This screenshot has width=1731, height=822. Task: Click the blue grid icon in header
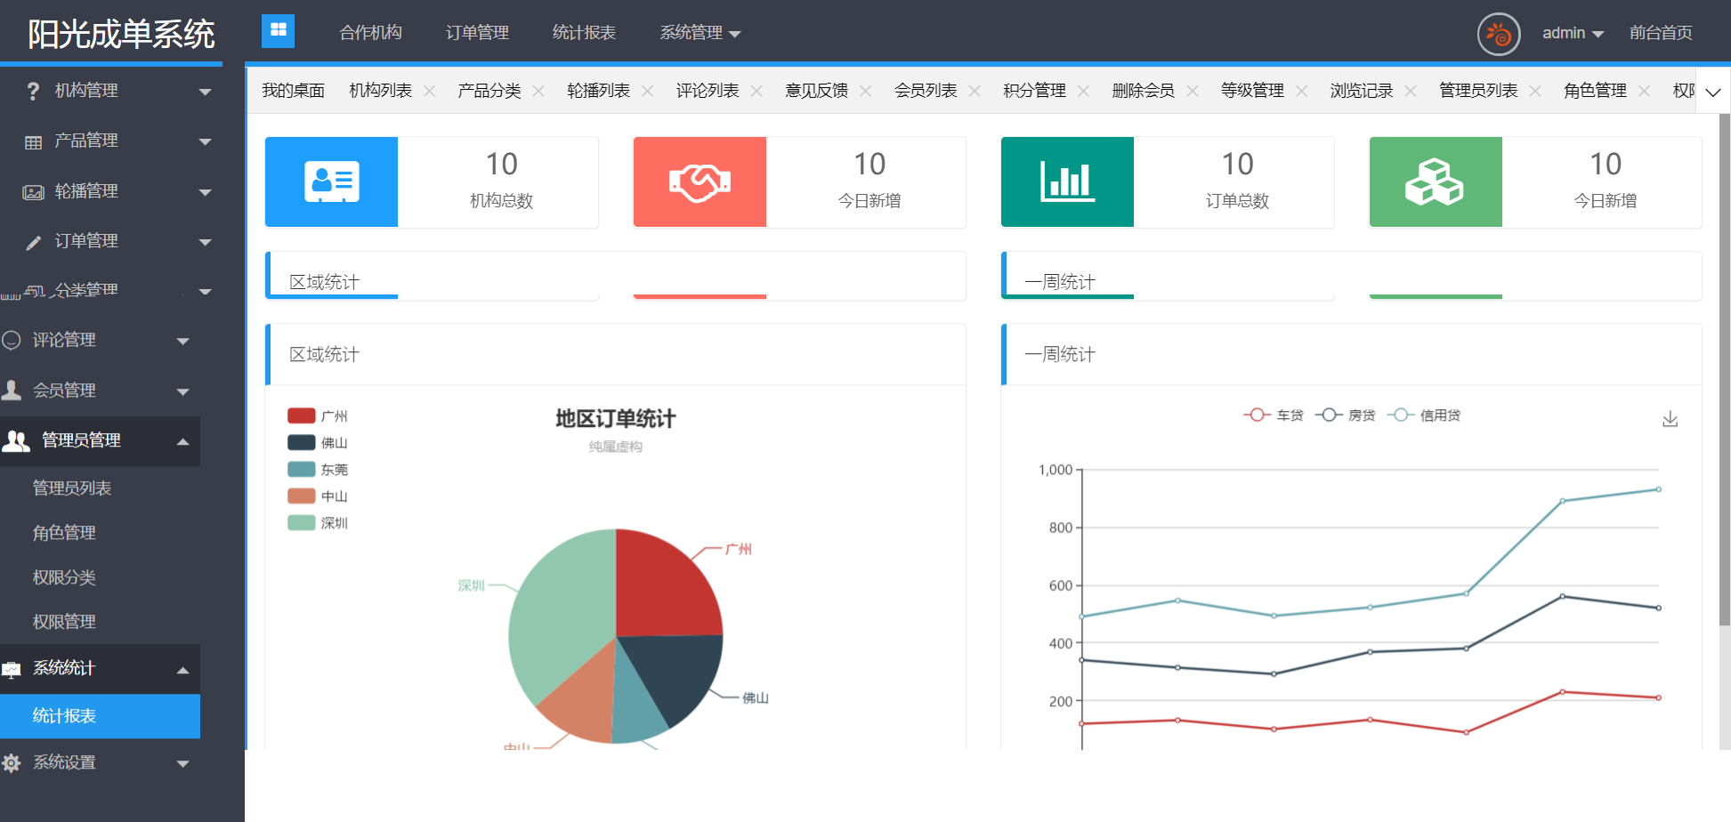click(x=278, y=30)
